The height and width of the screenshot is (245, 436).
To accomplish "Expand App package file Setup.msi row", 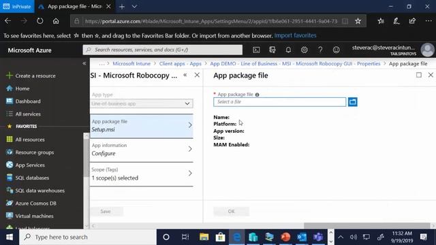I will pos(142,126).
